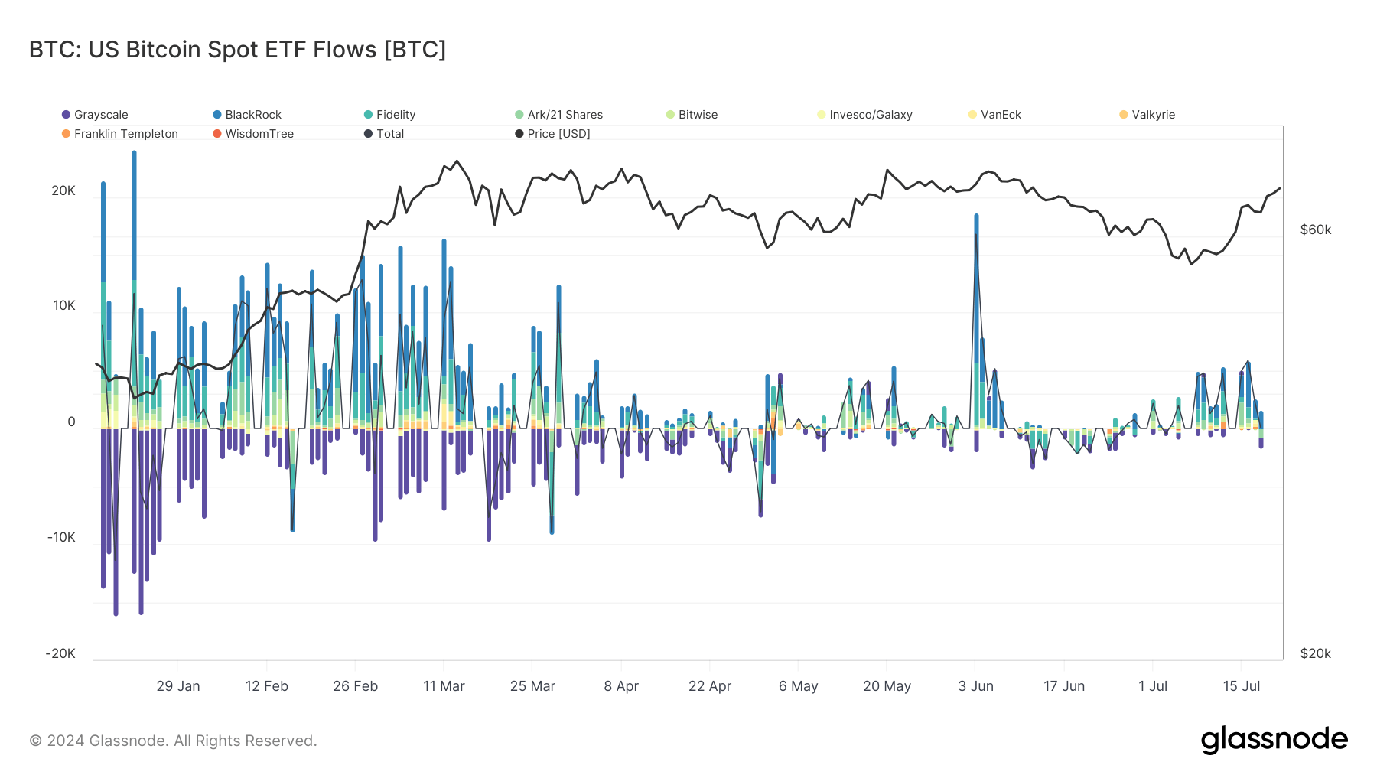
Task: Toggle the Total legend entry
Action: click(x=384, y=134)
